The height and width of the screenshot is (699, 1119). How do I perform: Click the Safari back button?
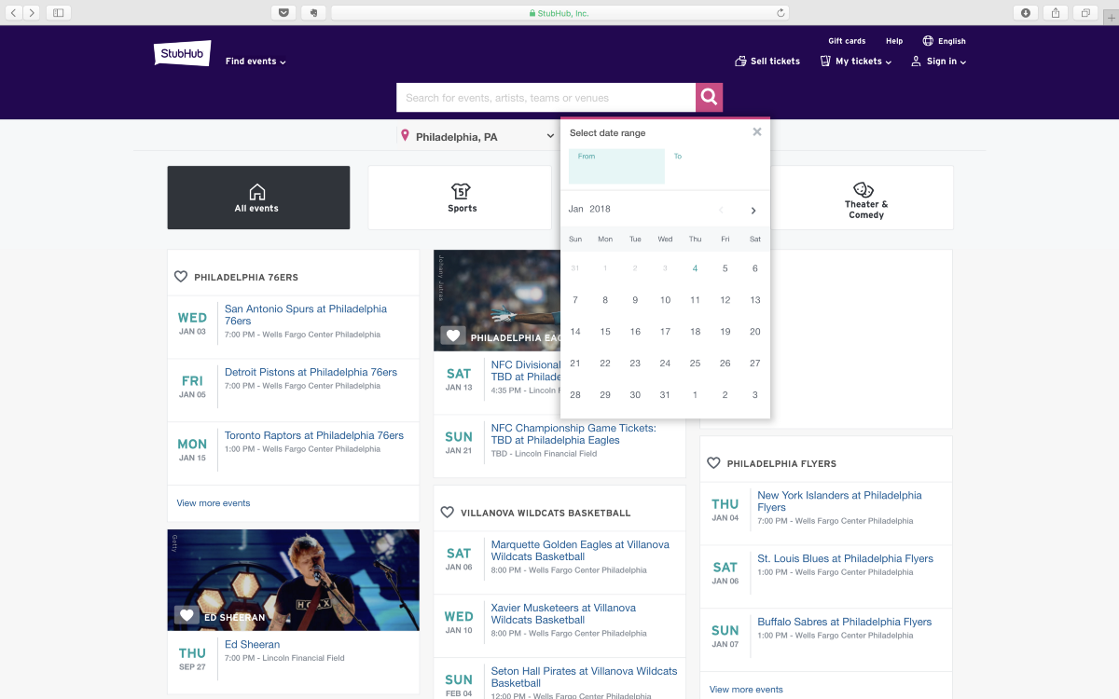[14, 13]
